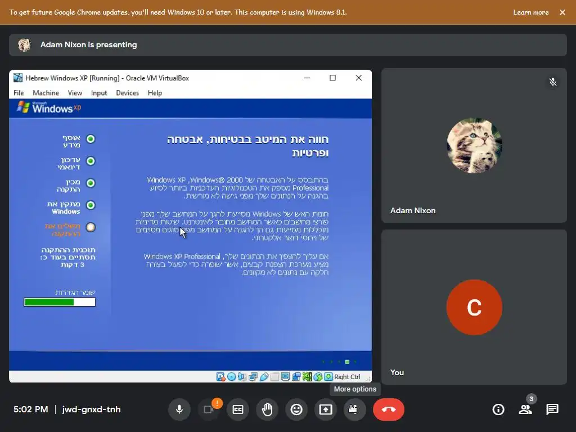
Task: Open Input menu in VirtualBox
Action: coord(99,93)
